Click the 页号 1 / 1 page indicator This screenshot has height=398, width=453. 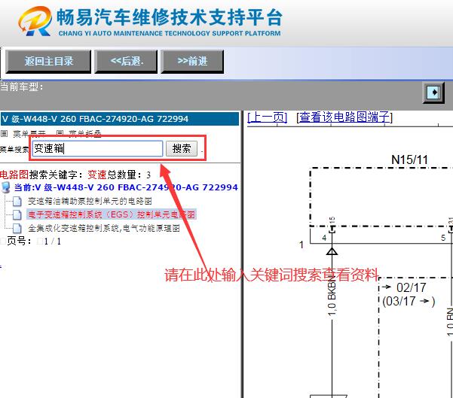34,241
